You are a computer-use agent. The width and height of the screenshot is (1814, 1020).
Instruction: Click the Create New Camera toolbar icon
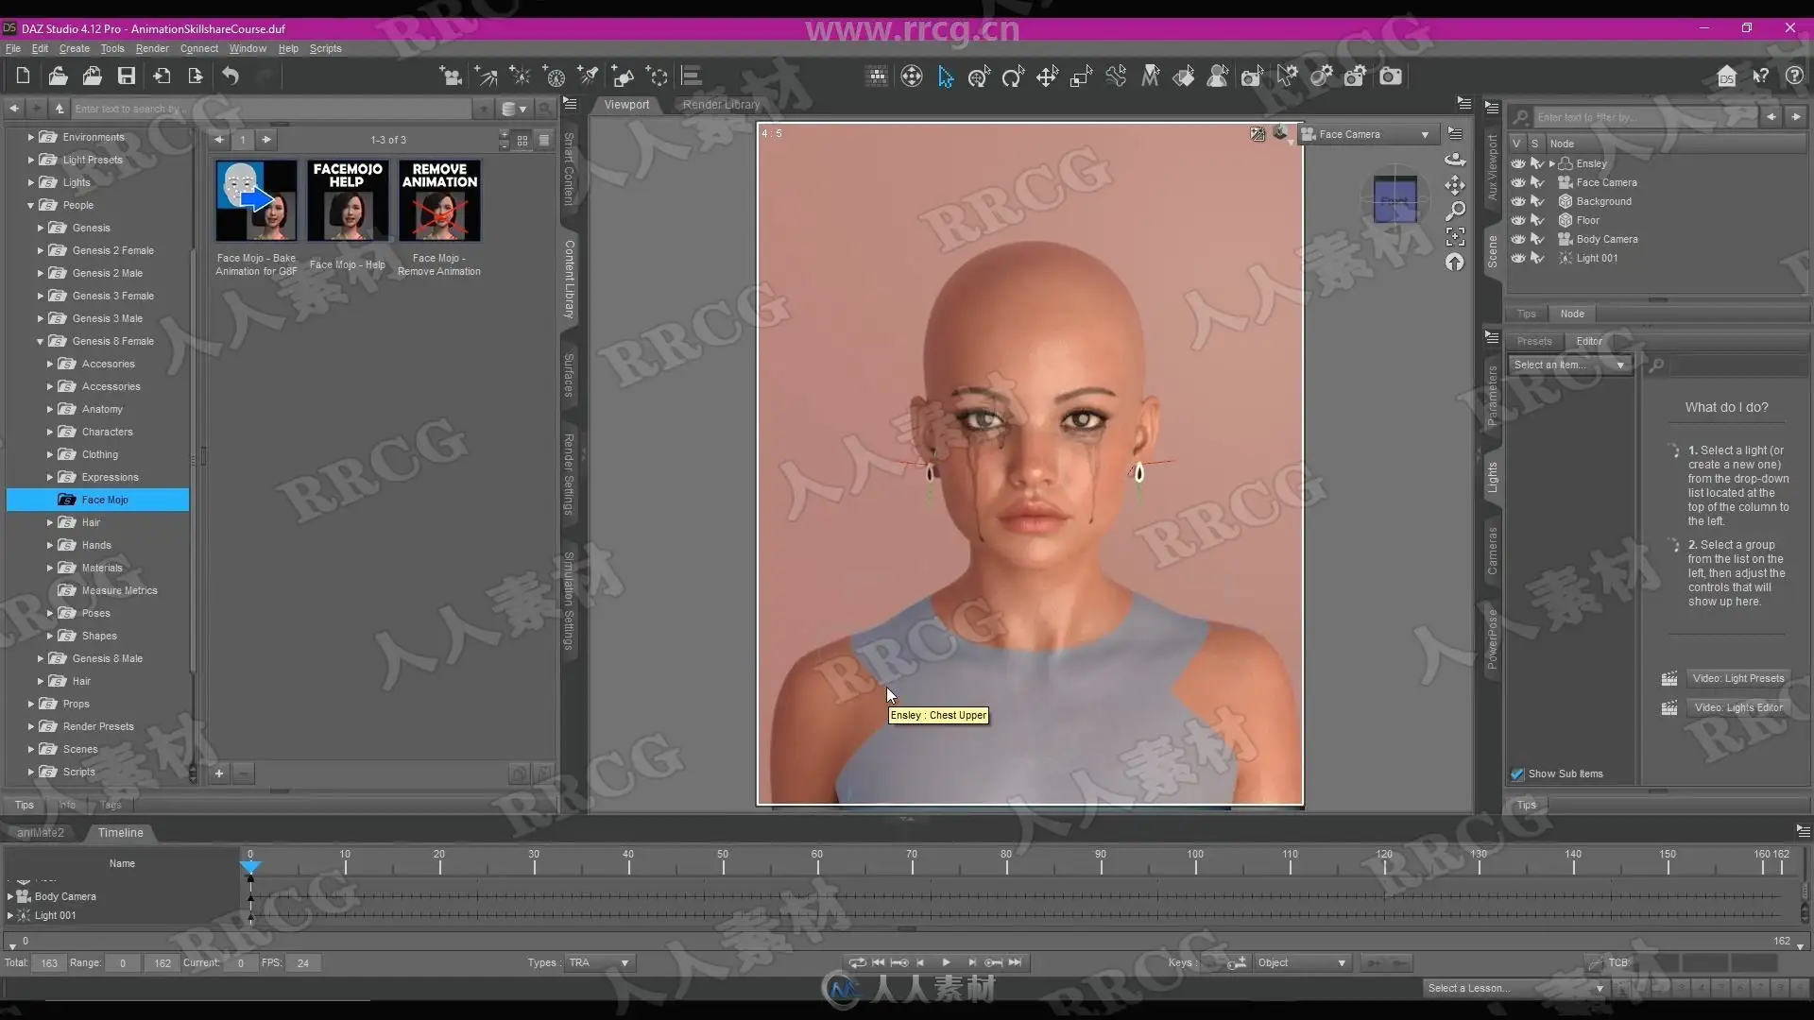451,76
